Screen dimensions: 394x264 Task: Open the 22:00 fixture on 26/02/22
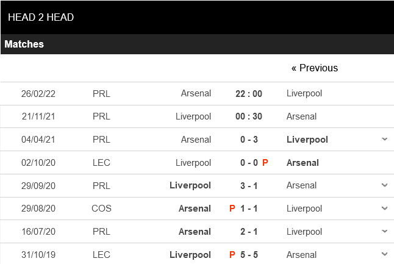(x=248, y=93)
